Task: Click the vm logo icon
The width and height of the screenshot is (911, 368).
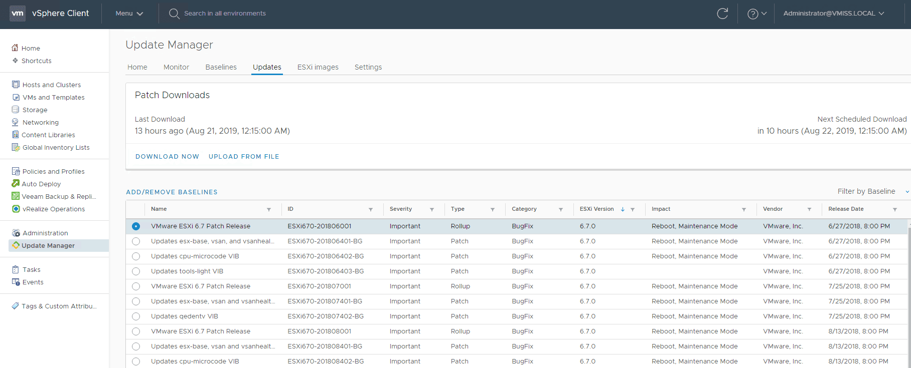Action: coord(18,14)
